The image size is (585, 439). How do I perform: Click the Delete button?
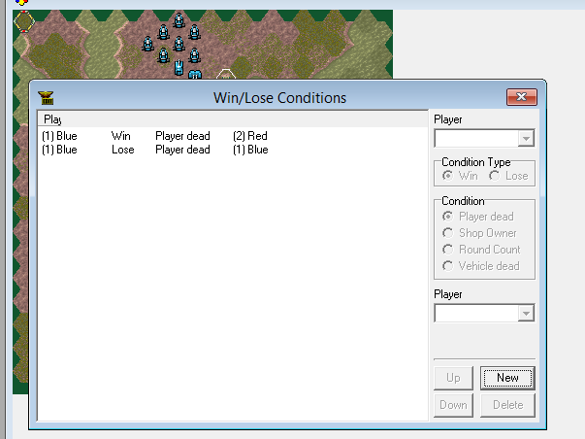pos(507,405)
